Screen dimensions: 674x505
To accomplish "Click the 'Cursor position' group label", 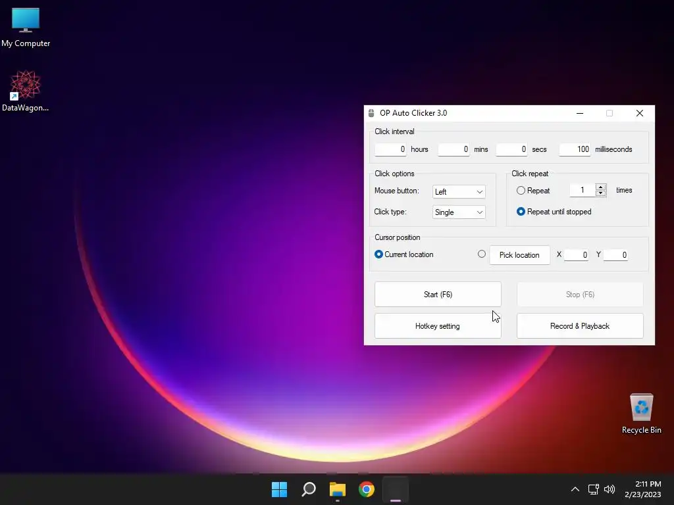I will point(397,237).
